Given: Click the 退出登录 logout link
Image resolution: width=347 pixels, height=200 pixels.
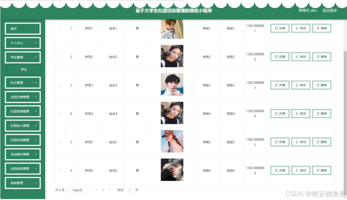Looking at the screenshot, I should coord(329,11).
